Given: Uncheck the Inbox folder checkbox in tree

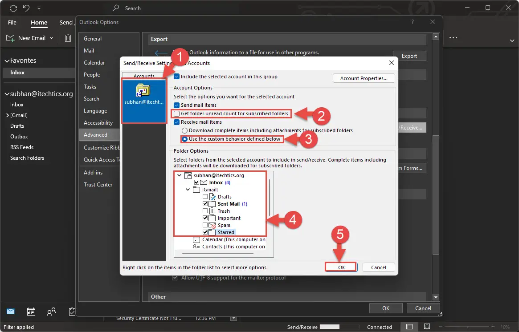Looking at the screenshot, I should [x=197, y=182].
